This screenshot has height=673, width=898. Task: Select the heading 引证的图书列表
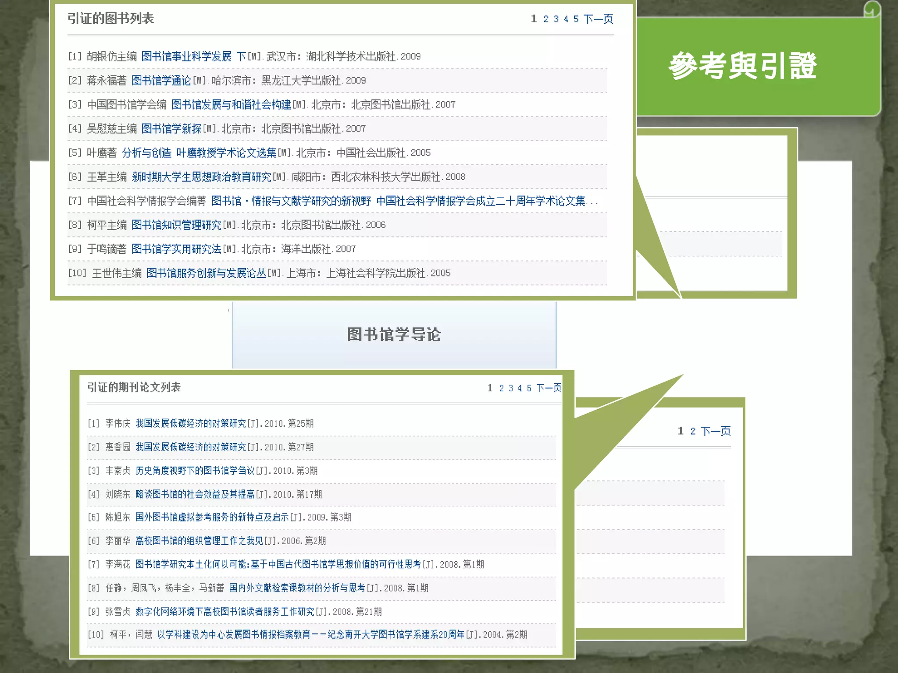[x=111, y=18]
